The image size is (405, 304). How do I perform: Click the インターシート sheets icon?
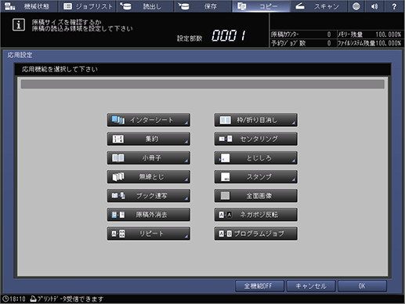(x=118, y=120)
